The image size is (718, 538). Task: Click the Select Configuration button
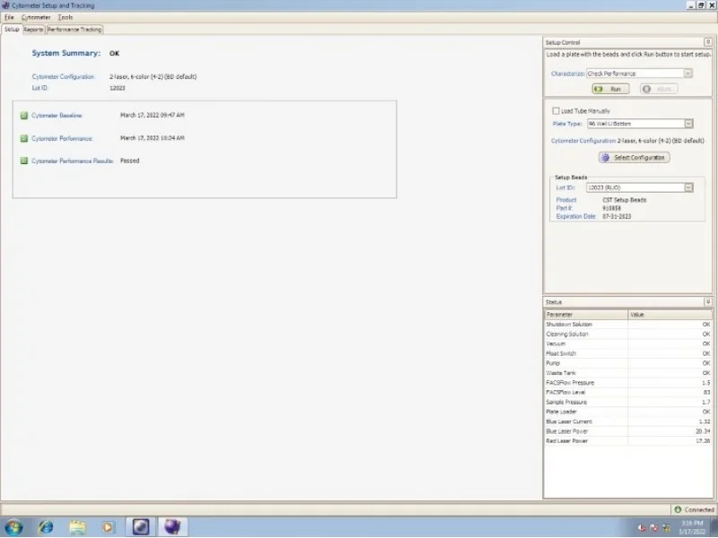tap(634, 158)
